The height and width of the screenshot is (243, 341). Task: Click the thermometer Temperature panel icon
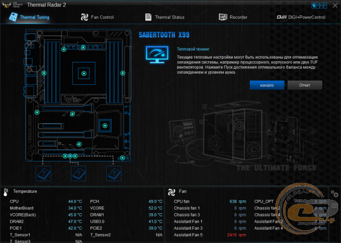coord(6,192)
